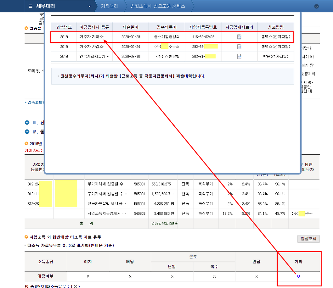Click the 49.7% expense rate cell

click(x=280, y=213)
